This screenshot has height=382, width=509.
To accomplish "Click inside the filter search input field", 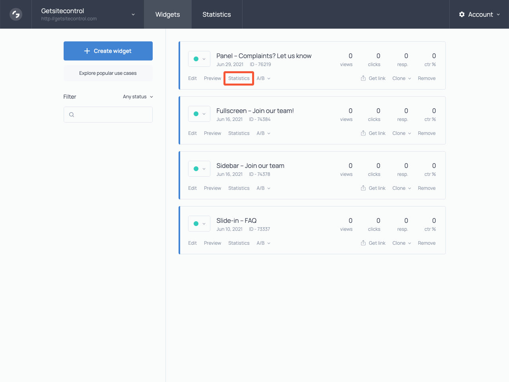I will (x=108, y=115).
